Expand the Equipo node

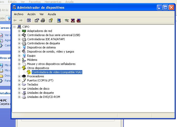pos(19,56)
